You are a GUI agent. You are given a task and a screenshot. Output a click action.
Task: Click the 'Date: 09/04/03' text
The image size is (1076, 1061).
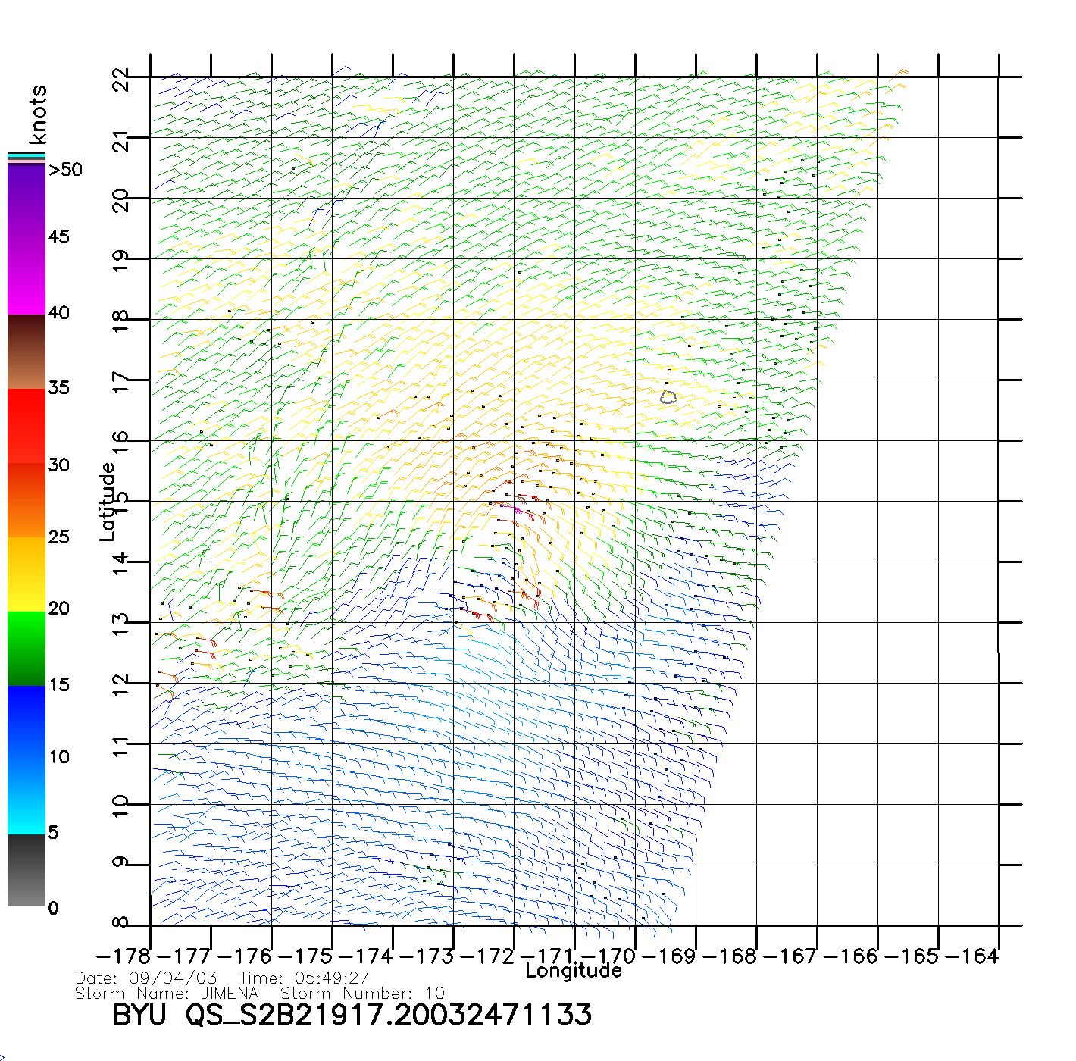[x=146, y=978]
